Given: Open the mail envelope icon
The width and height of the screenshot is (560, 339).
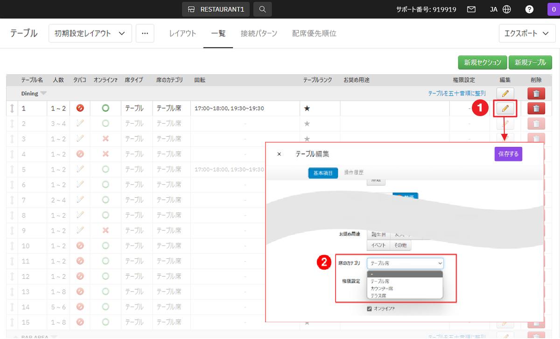Looking at the screenshot, I should pyautogui.click(x=471, y=9).
